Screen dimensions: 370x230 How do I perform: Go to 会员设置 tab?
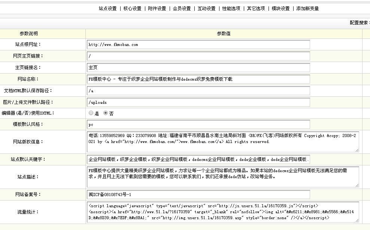[182, 9]
